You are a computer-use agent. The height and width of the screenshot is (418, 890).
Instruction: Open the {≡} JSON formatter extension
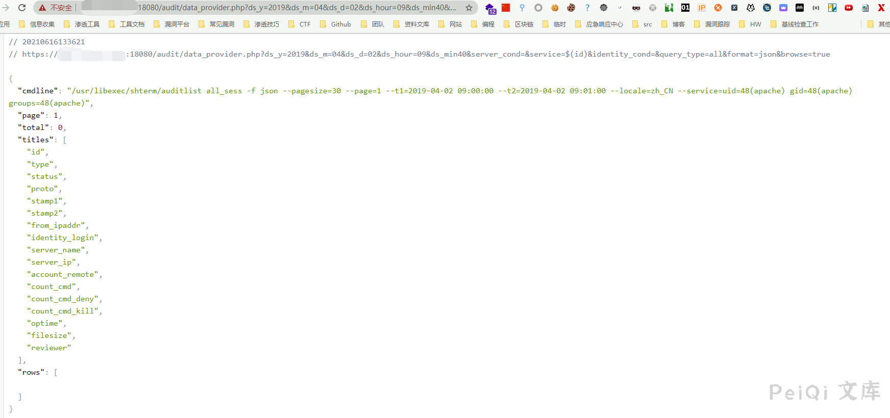(x=816, y=8)
